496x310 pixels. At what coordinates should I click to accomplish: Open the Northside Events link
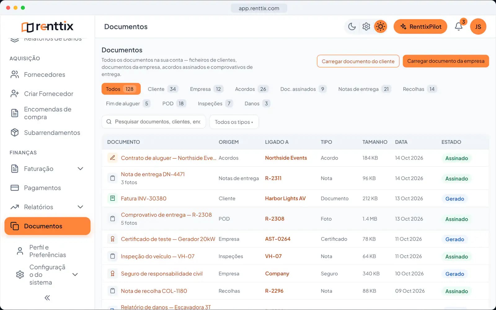click(x=286, y=158)
